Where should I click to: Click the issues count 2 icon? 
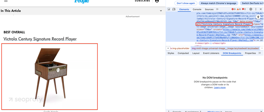click(244, 9)
